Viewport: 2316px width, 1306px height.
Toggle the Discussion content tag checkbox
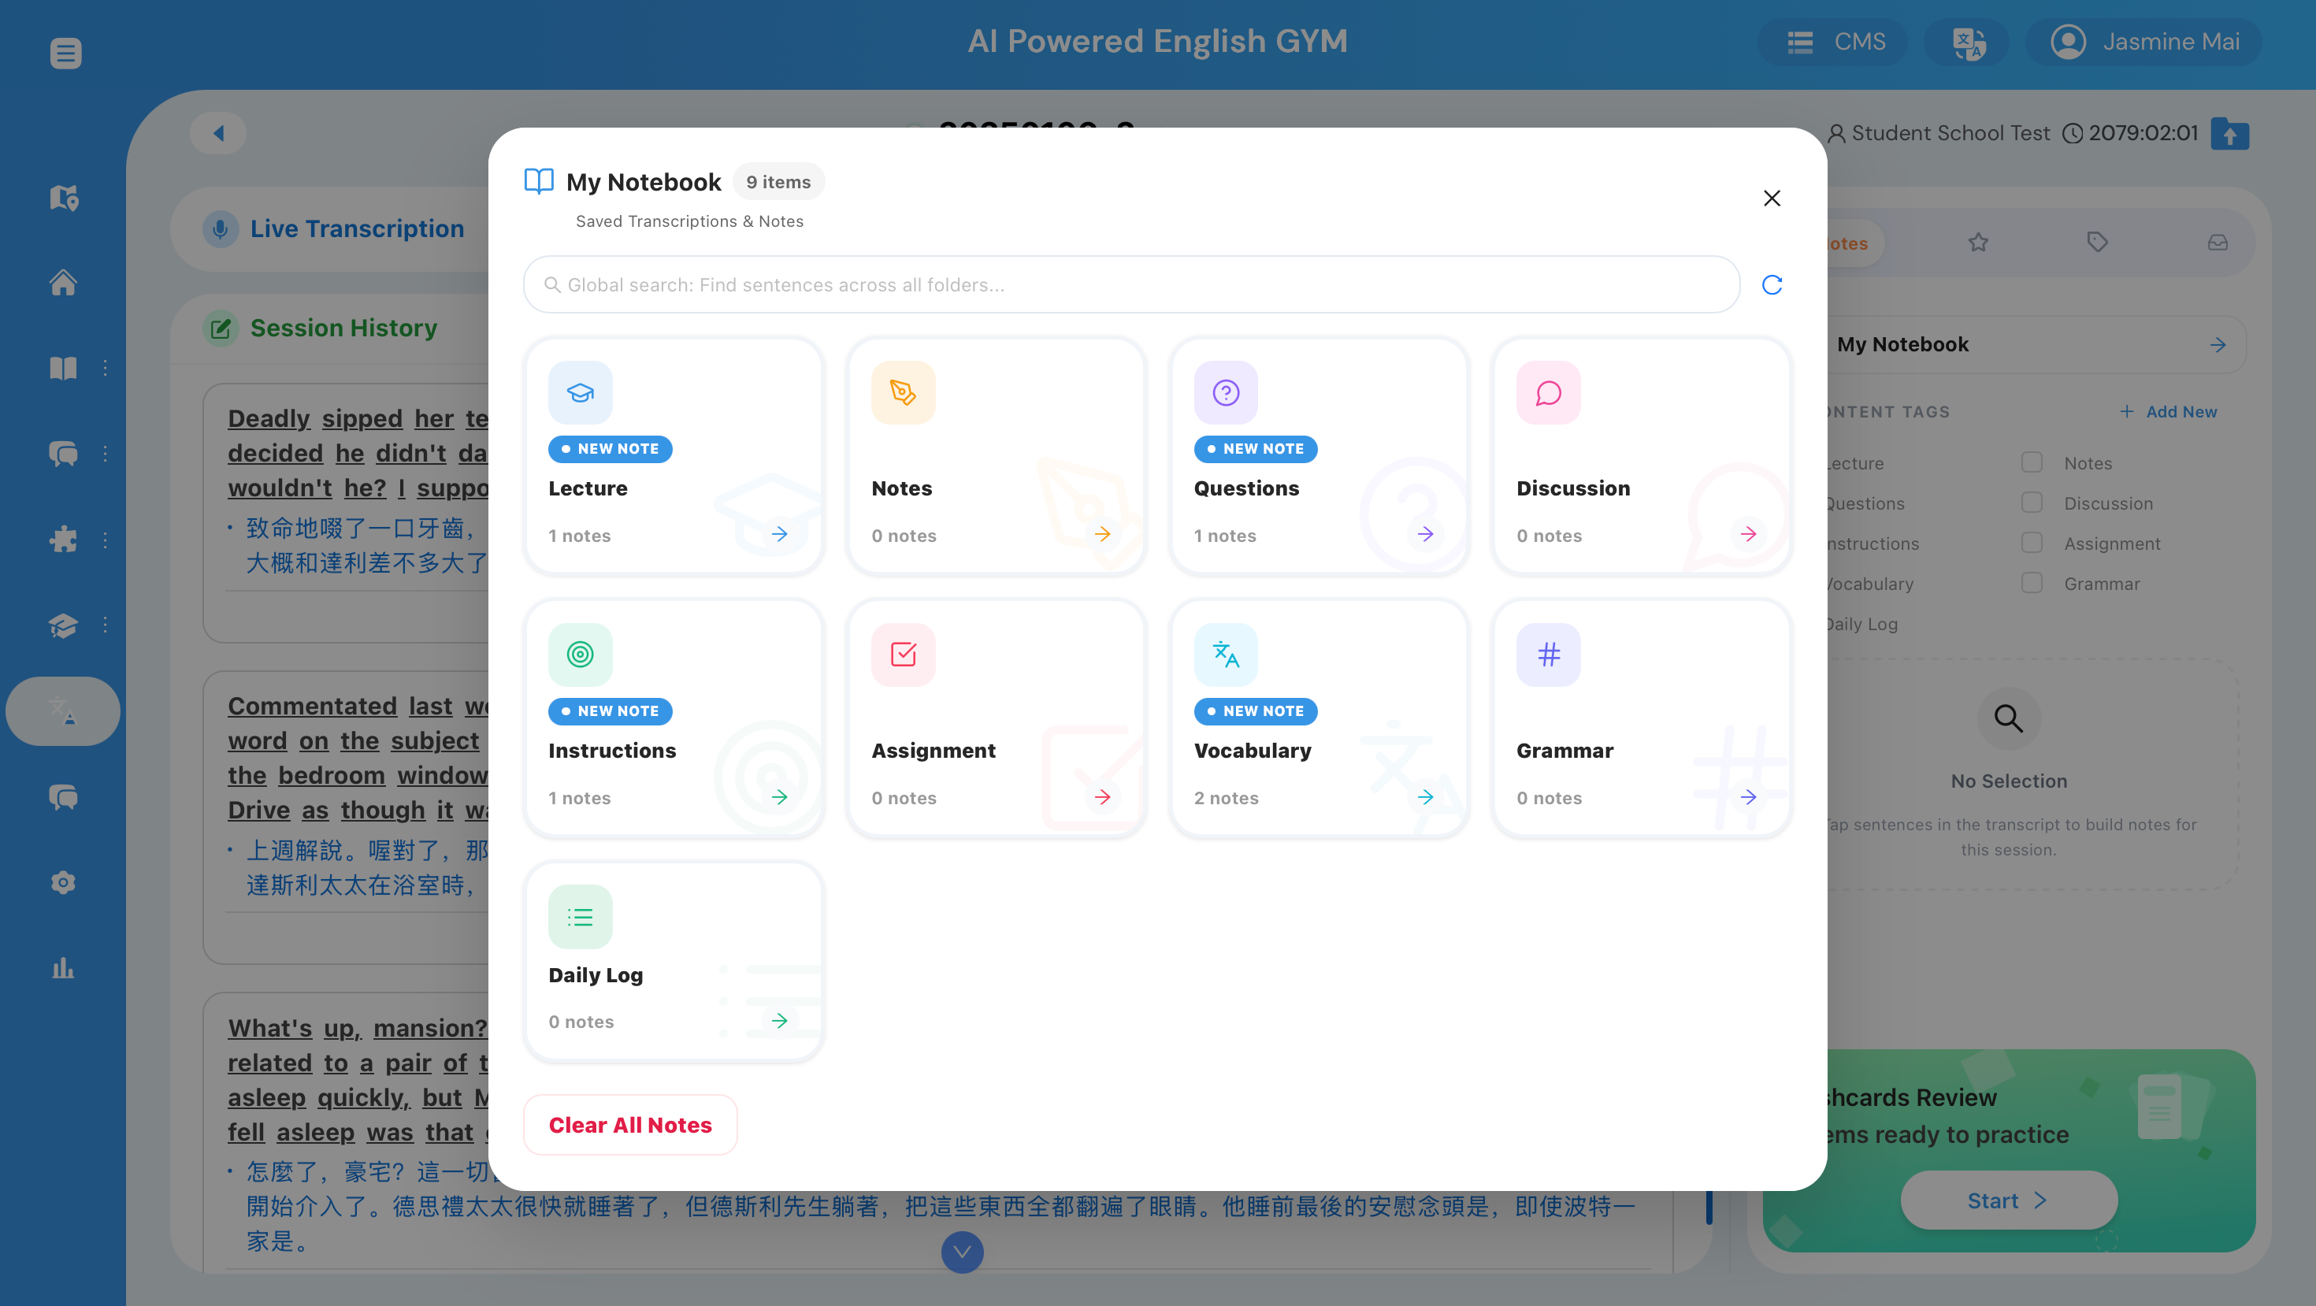click(2031, 503)
